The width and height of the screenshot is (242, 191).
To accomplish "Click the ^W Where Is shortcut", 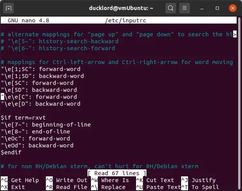I will click(110, 180).
